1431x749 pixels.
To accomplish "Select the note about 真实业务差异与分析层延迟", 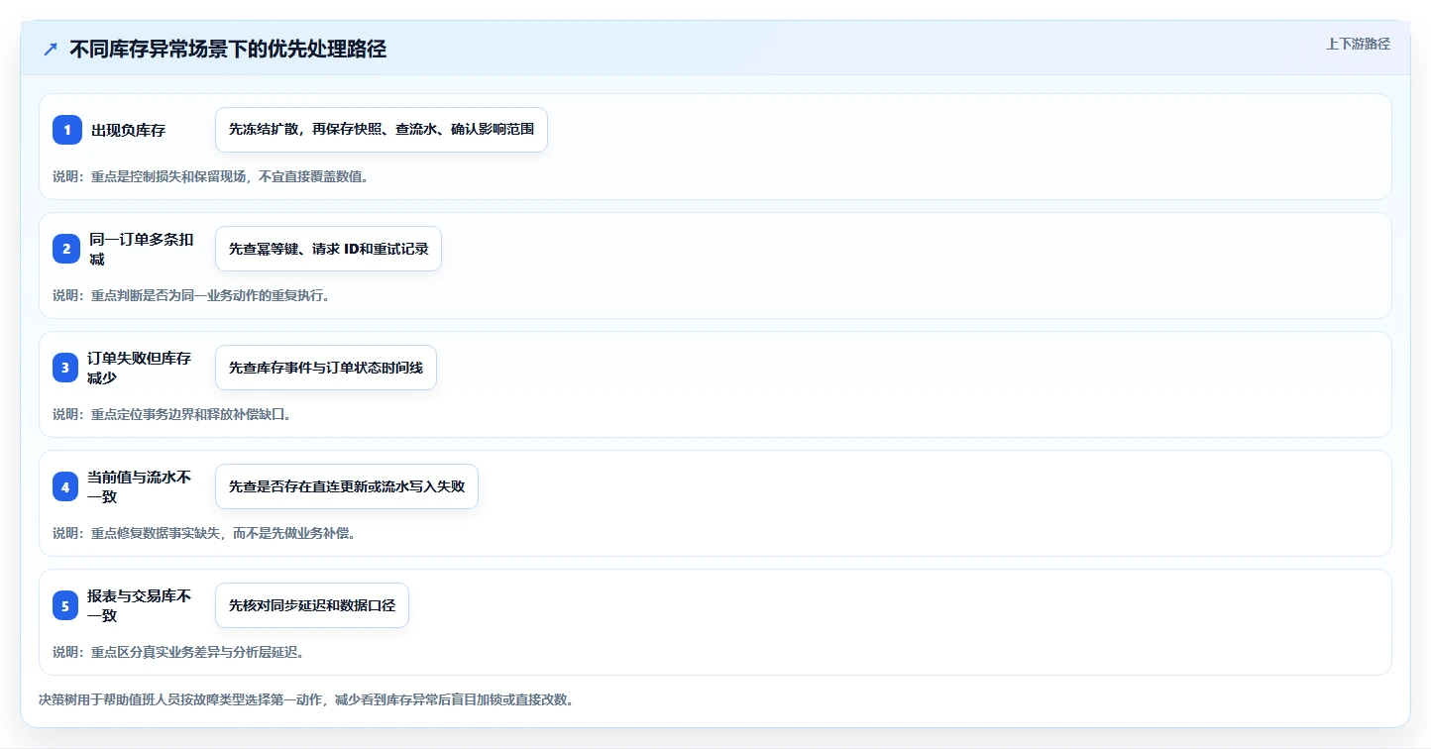I will (178, 652).
